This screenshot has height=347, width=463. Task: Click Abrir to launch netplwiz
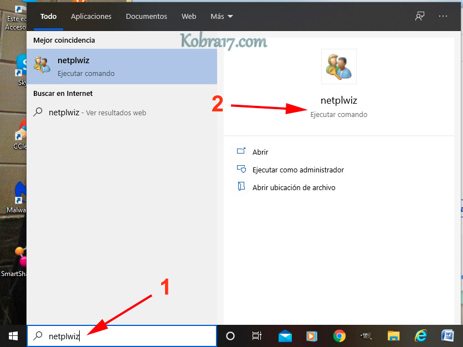[260, 152]
